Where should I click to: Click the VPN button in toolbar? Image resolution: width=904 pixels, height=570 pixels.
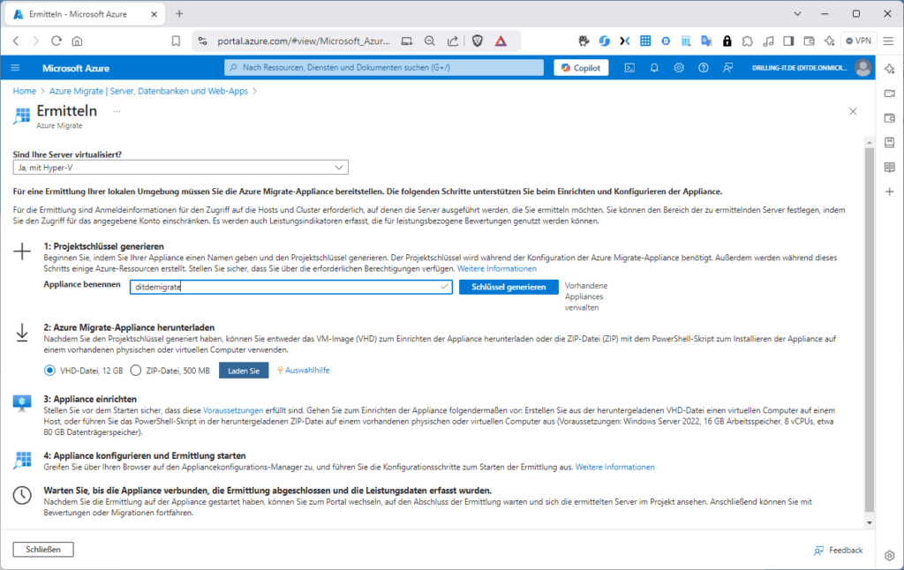pyautogui.click(x=858, y=41)
